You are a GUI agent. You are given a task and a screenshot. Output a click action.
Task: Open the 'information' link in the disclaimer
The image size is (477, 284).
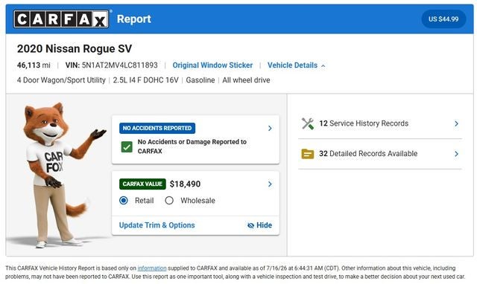[x=152, y=268]
